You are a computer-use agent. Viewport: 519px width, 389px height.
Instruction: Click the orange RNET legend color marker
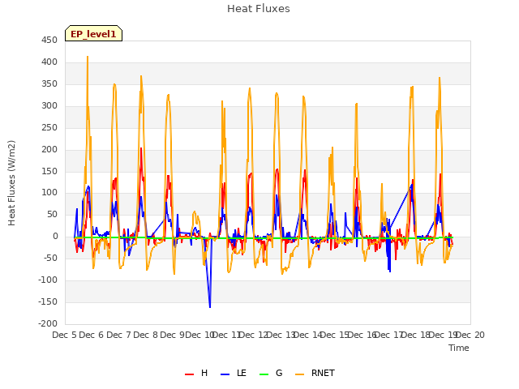pos(299,374)
